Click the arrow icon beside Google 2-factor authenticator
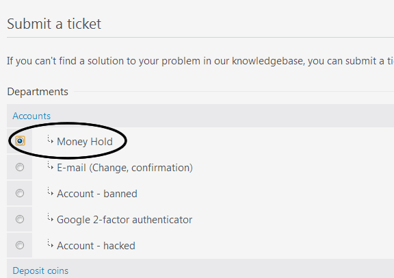Viewport: 394px width, 278px height. tap(50, 218)
